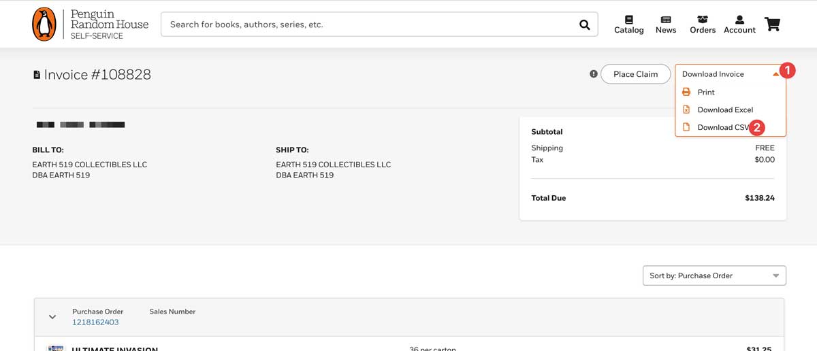Collapse the Download Invoice dropdown
The image size is (817, 351).
pyautogui.click(x=731, y=74)
